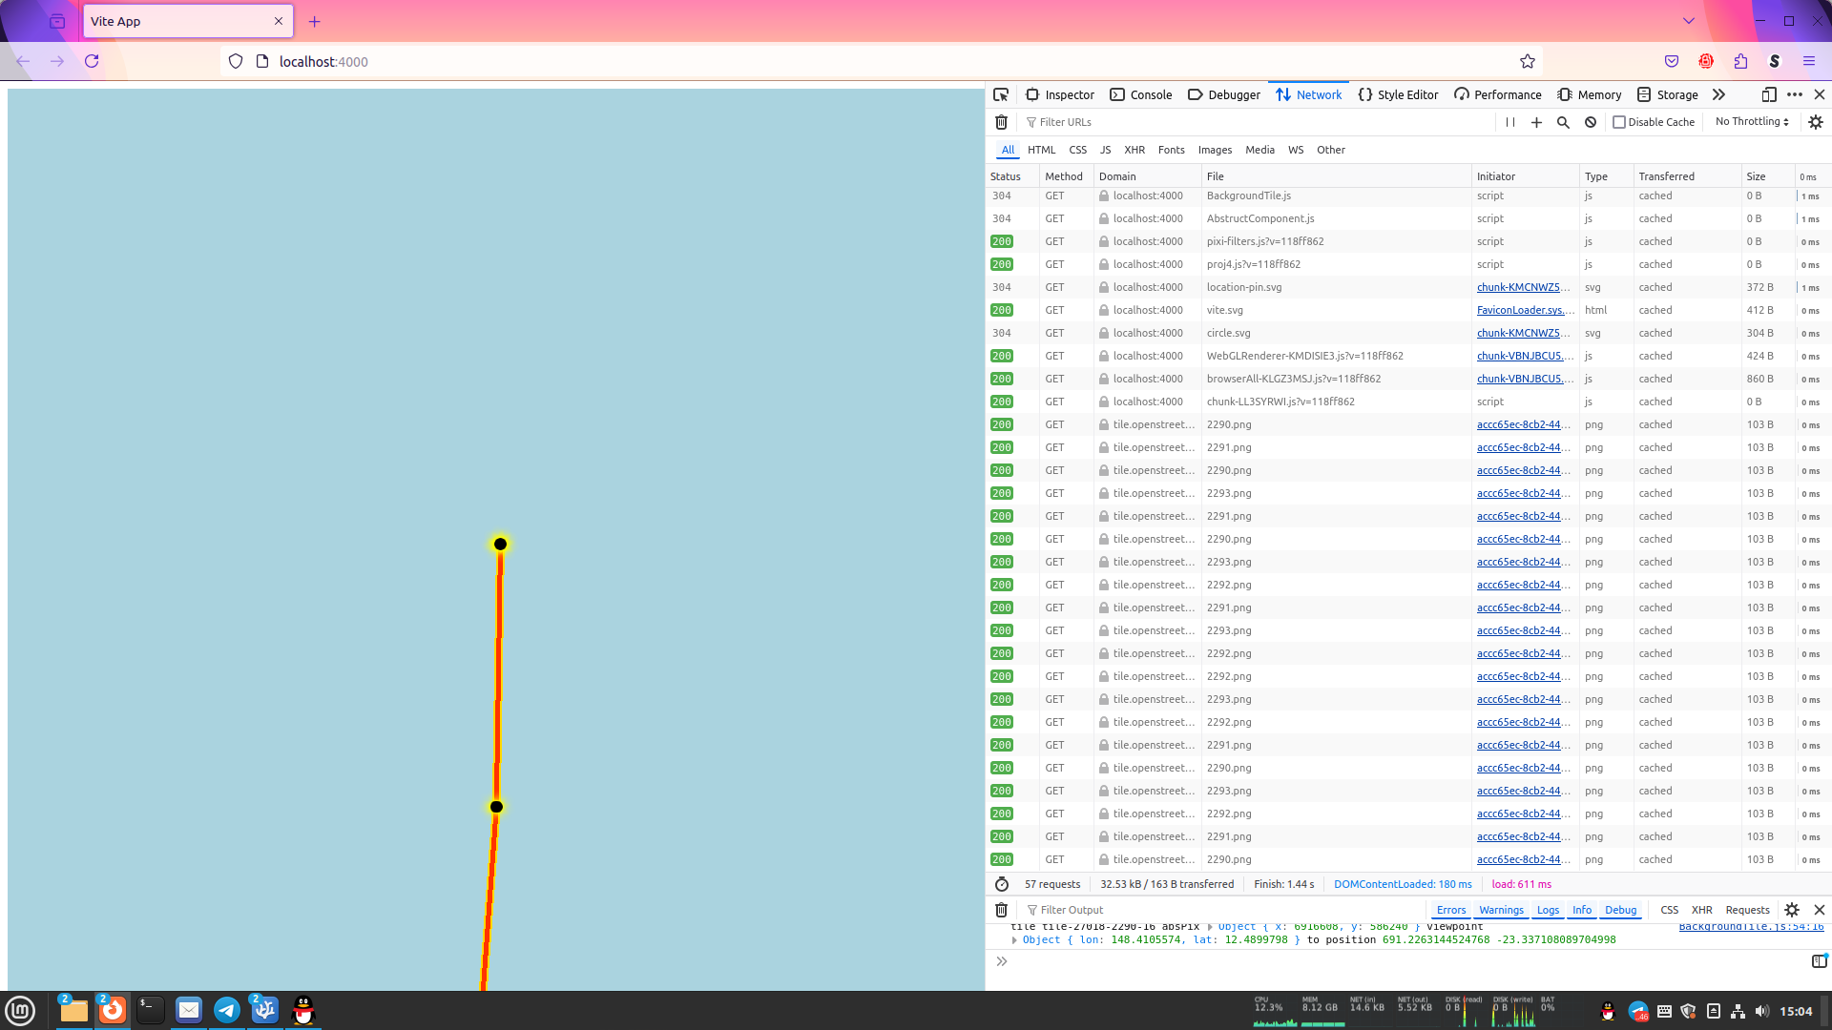Switch to the Debugger tab

(1224, 94)
